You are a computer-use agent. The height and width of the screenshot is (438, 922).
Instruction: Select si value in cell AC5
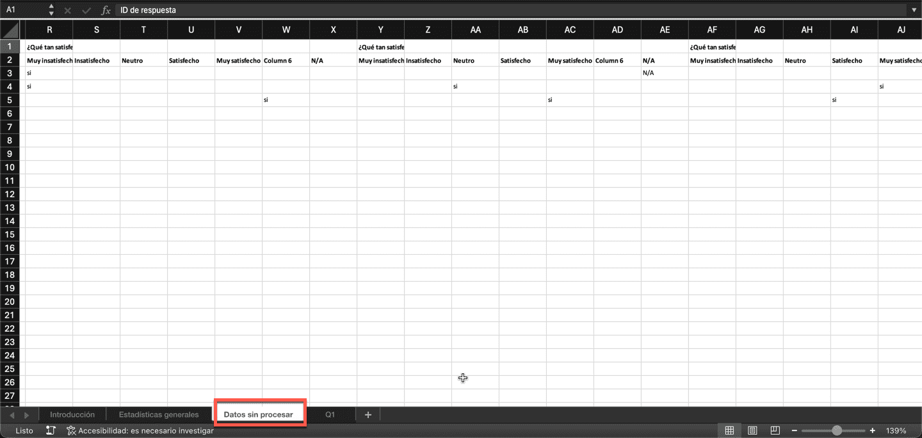570,100
